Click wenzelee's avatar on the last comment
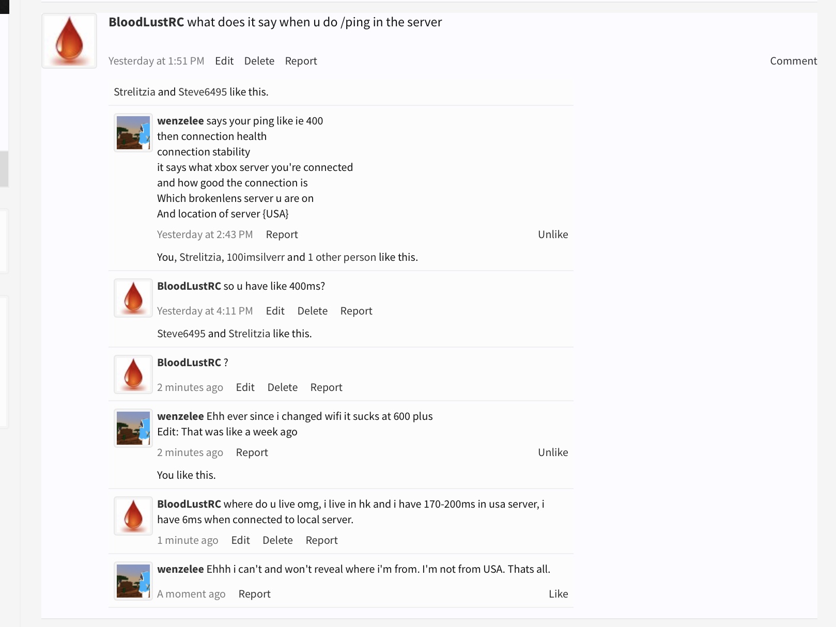836x627 pixels. point(133,581)
